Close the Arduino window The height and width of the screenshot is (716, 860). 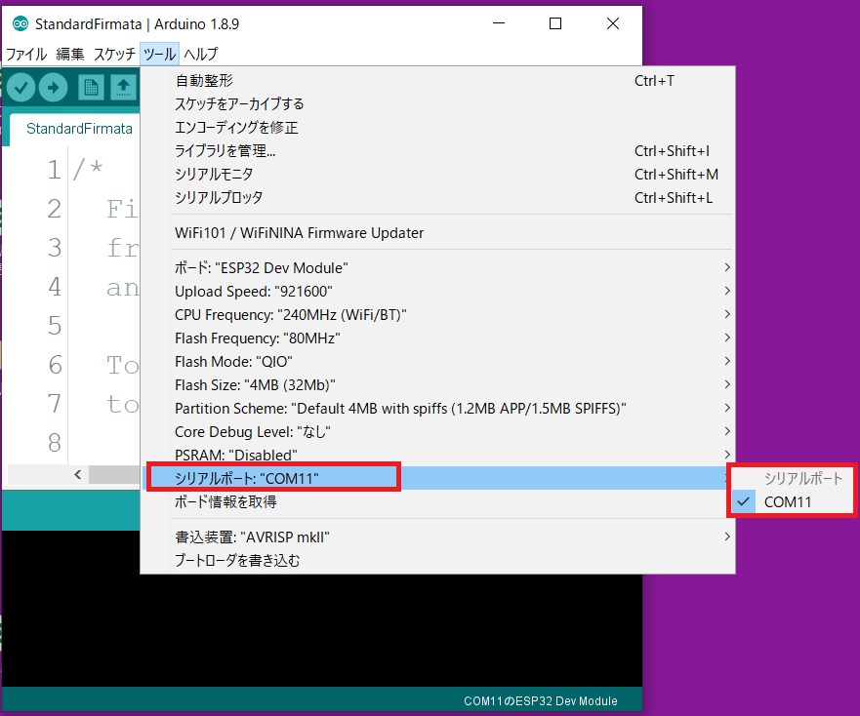tap(613, 23)
